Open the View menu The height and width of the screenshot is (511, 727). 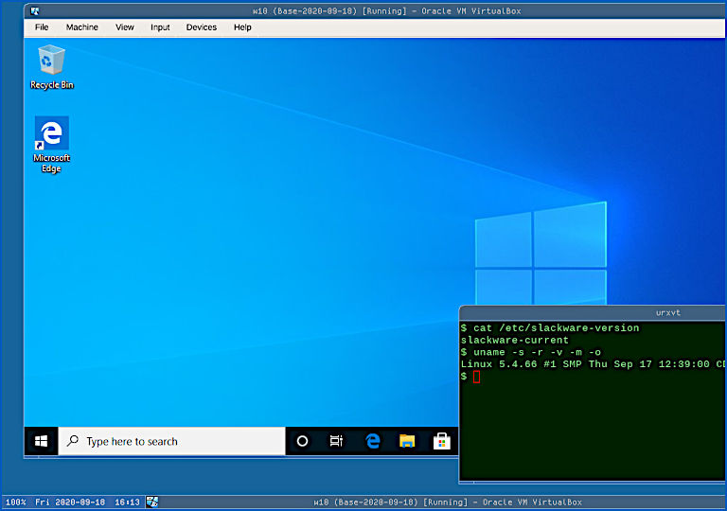[125, 27]
